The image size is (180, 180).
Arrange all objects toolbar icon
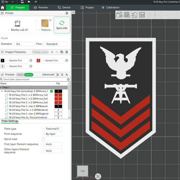[142, 15]
